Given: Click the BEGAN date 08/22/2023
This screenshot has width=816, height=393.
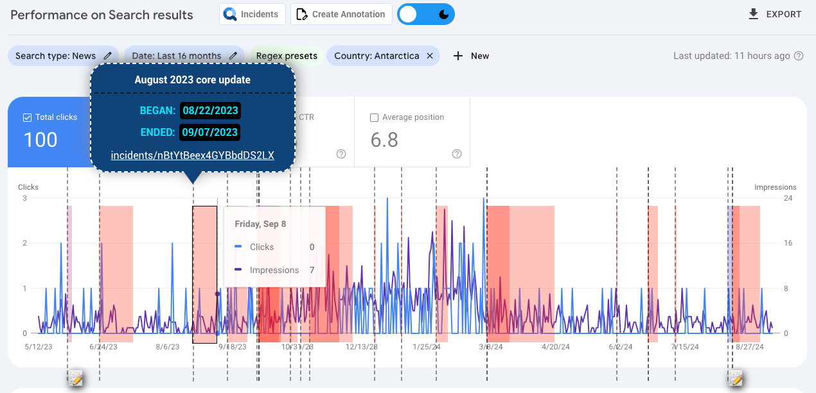Looking at the screenshot, I should (x=210, y=110).
